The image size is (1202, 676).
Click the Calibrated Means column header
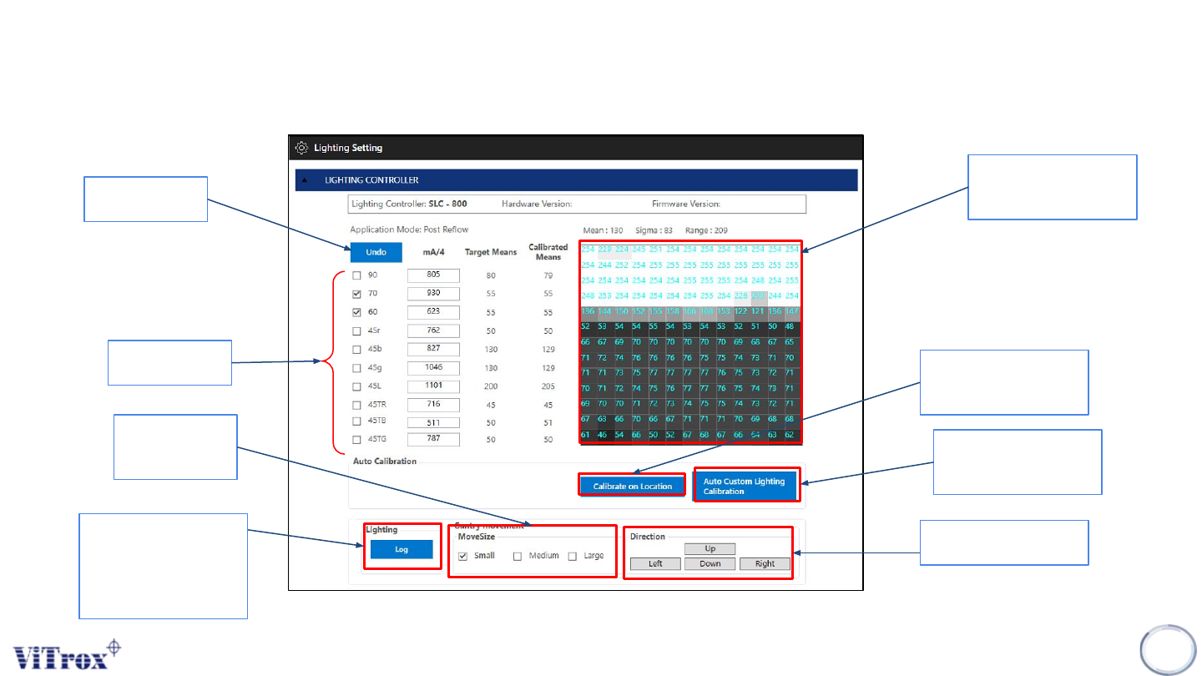[548, 252]
